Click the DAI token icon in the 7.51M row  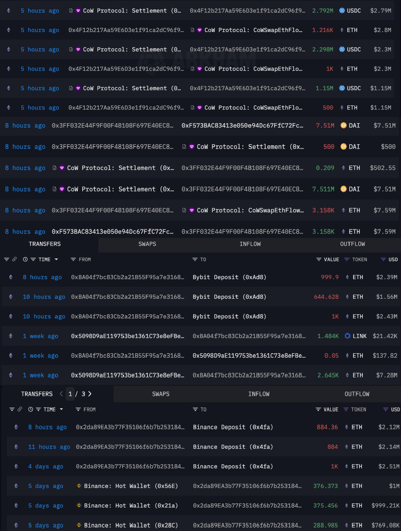[343, 125]
